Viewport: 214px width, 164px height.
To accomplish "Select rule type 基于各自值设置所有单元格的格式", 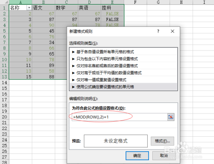I will [x=123, y=52].
